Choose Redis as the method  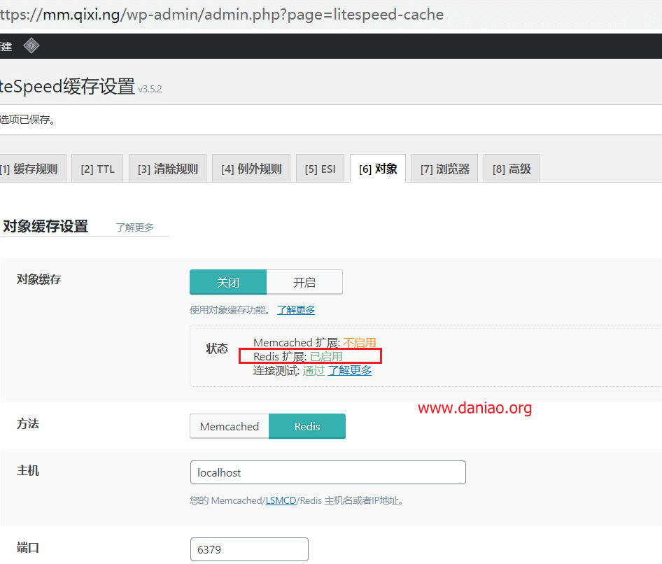[x=307, y=426]
